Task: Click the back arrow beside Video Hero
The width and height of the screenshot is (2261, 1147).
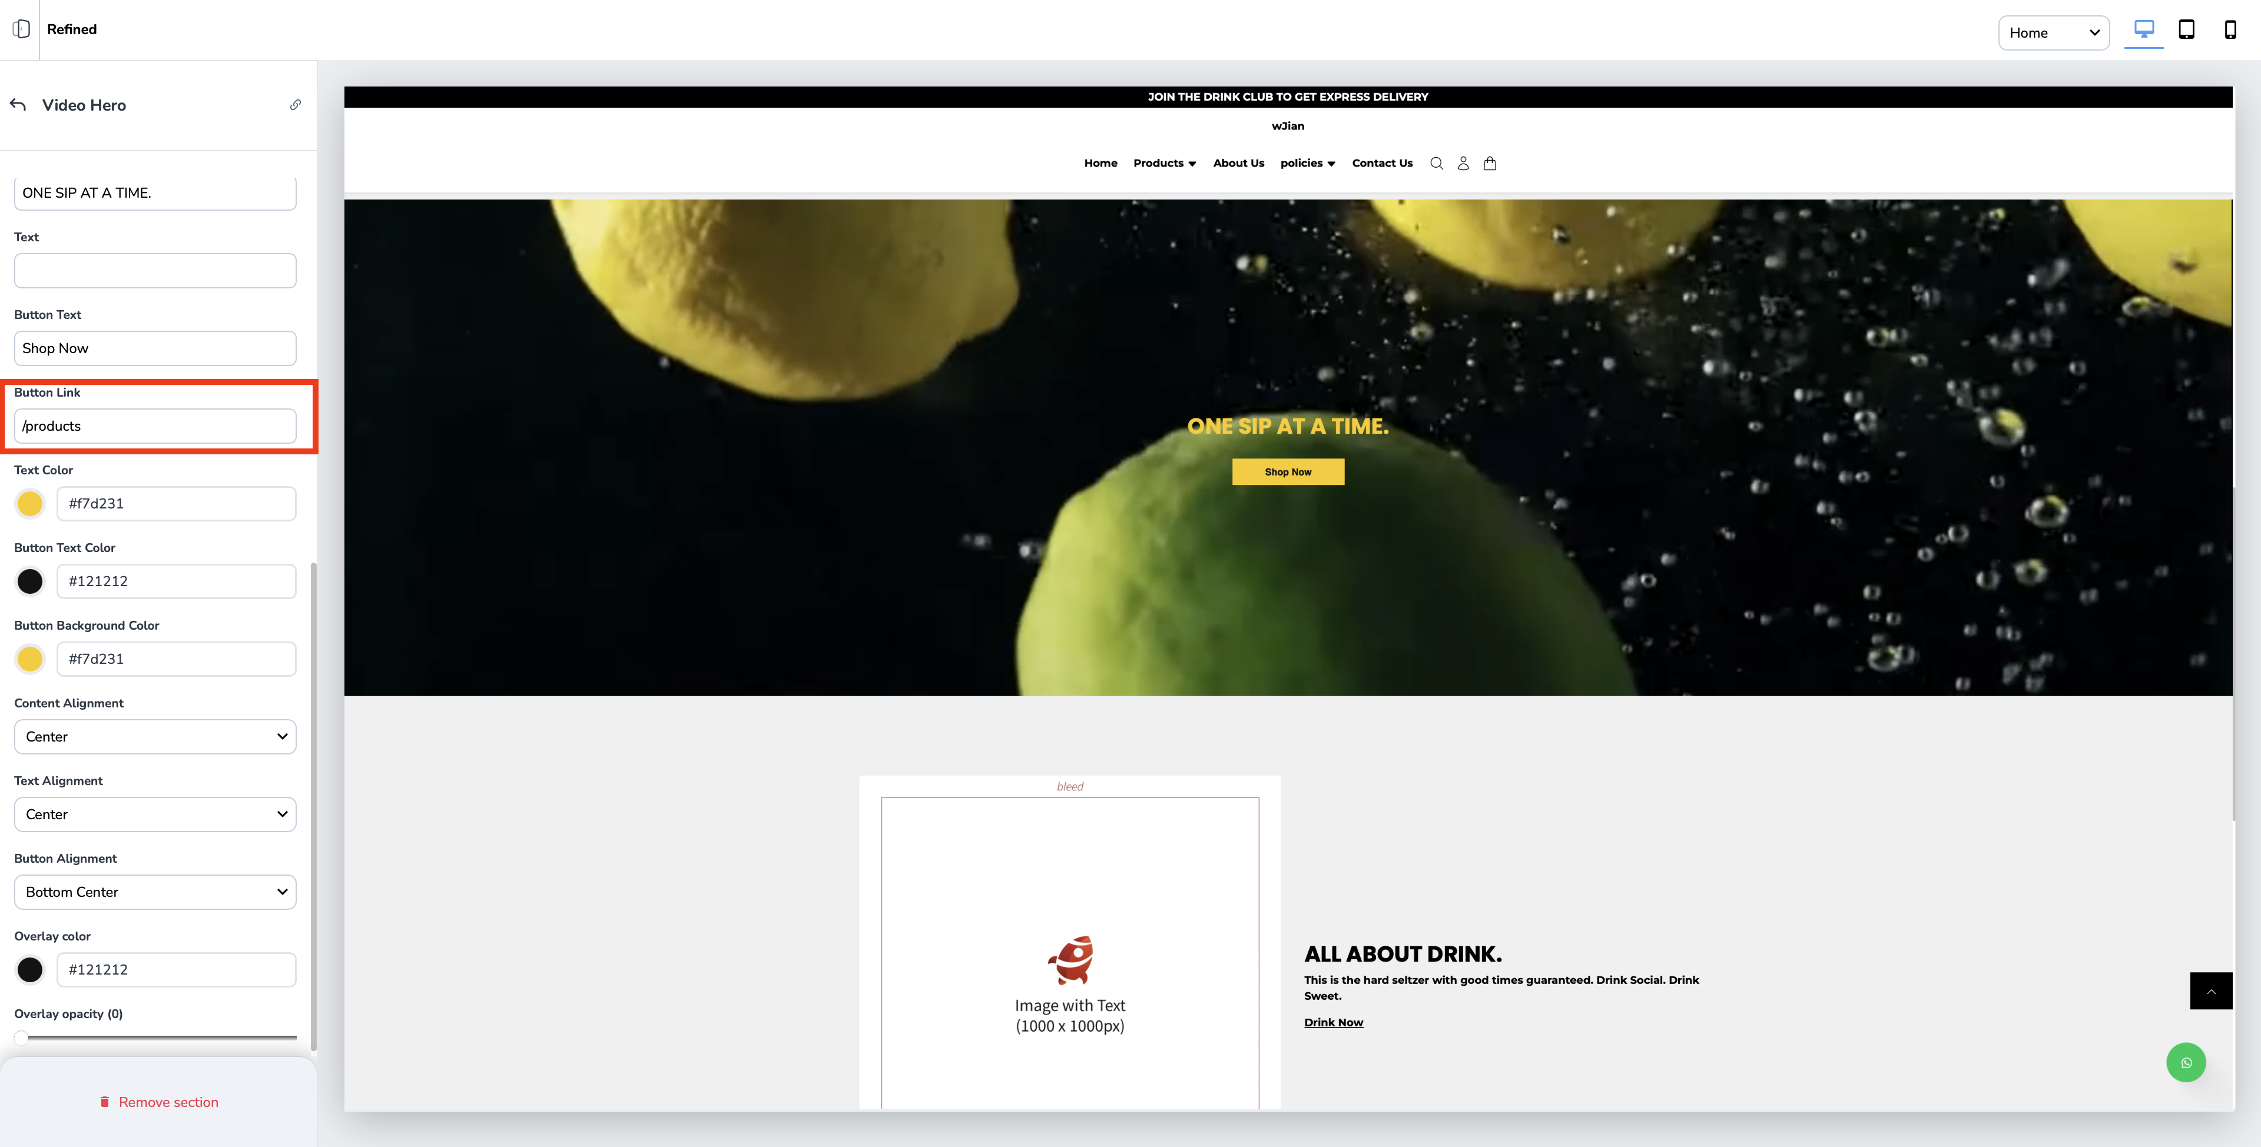Action: (x=18, y=105)
